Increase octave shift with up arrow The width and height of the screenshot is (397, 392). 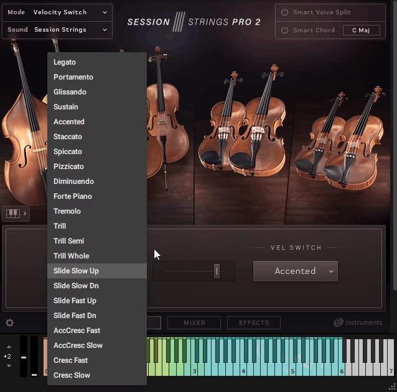(x=9, y=347)
